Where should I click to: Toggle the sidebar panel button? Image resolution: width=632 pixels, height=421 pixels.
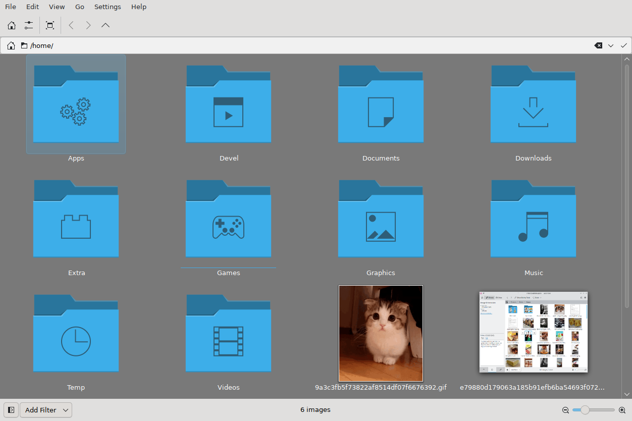click(x=11, y=410)
